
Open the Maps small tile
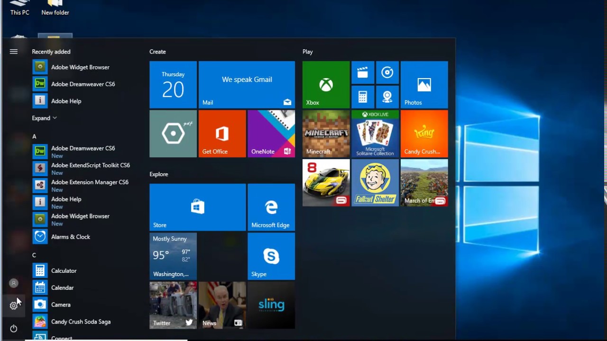[387, 97]
